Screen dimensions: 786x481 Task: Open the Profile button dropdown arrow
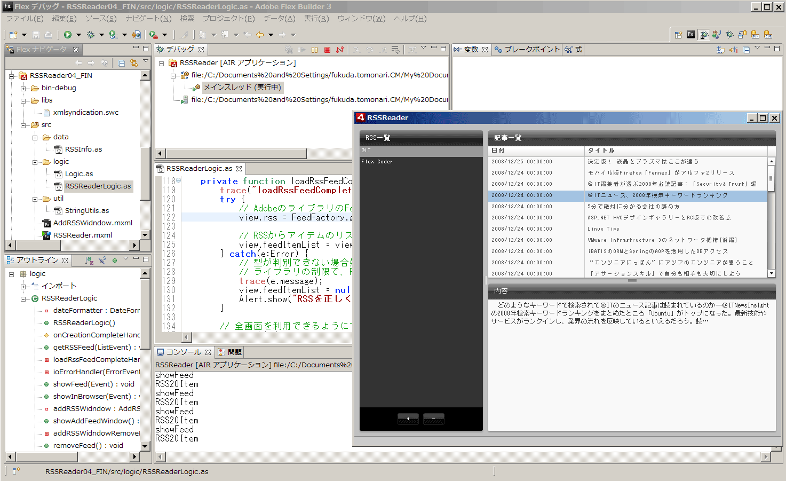coord(124,35)
